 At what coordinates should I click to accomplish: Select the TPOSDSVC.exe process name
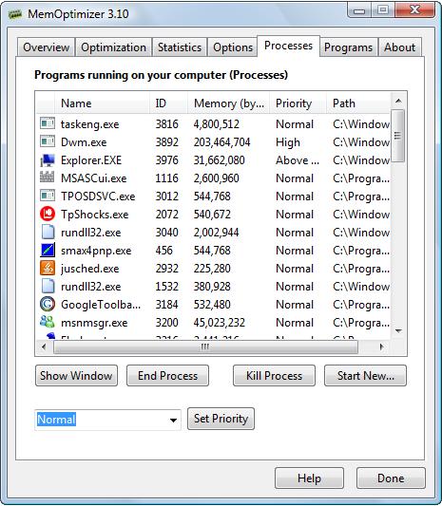click(98, 197)
